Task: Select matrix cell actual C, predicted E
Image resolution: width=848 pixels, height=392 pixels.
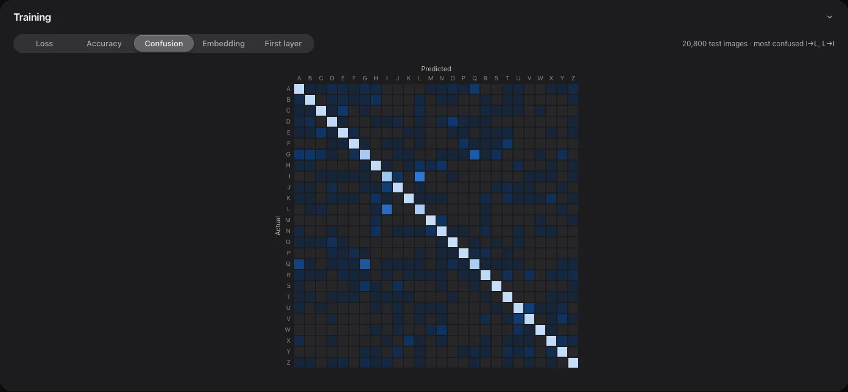Action: (x=343, y=111)
